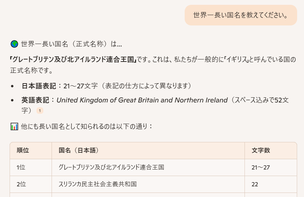Click the bold グレートブリテン及び北アイルランド連合王国 heading text
Image resolution: width=304 pixels, height=197 pixels.
(73, 59)
